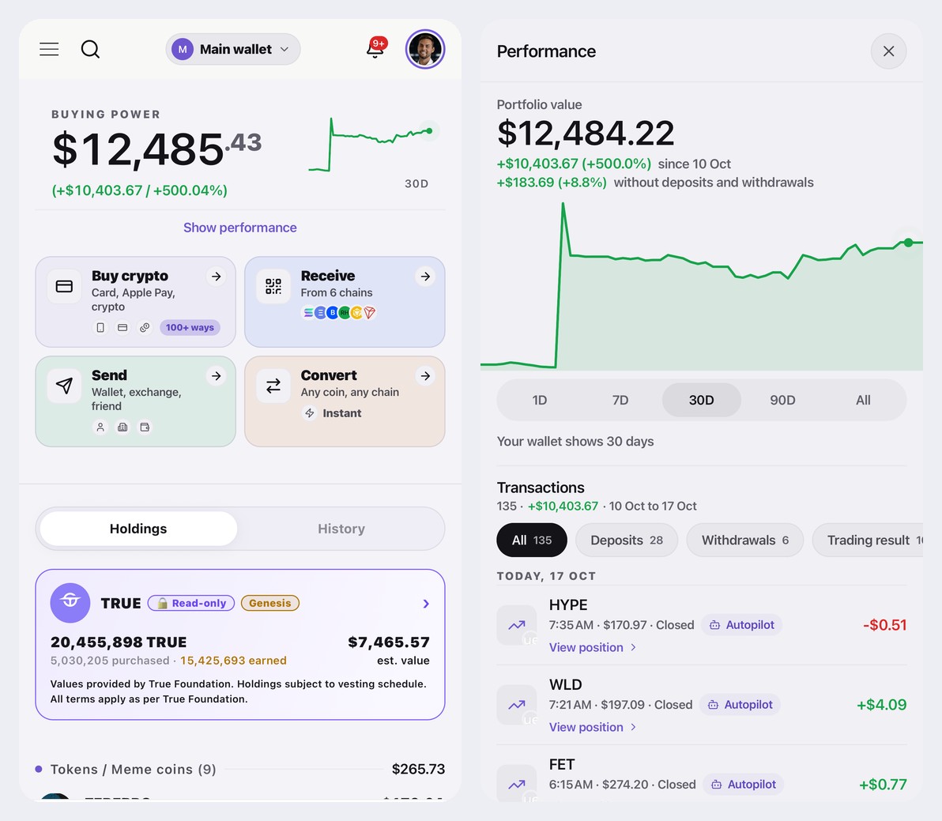Open the user profile avatar
Screen dimensions: 942x821
[x=425, y=49]
